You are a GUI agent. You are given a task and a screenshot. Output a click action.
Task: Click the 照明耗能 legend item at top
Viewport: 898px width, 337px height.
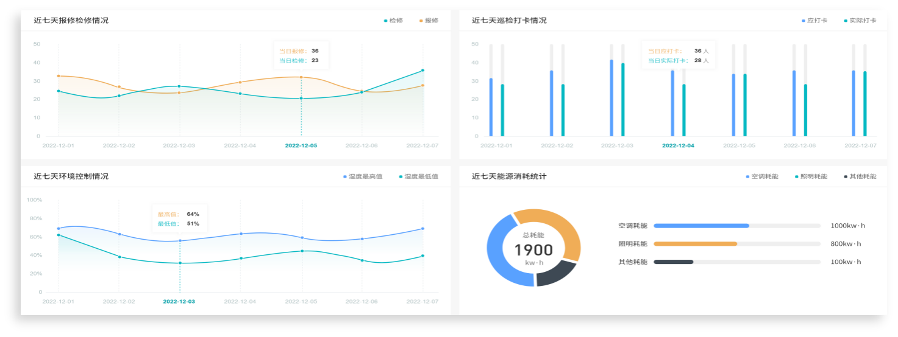coord(811,176)
